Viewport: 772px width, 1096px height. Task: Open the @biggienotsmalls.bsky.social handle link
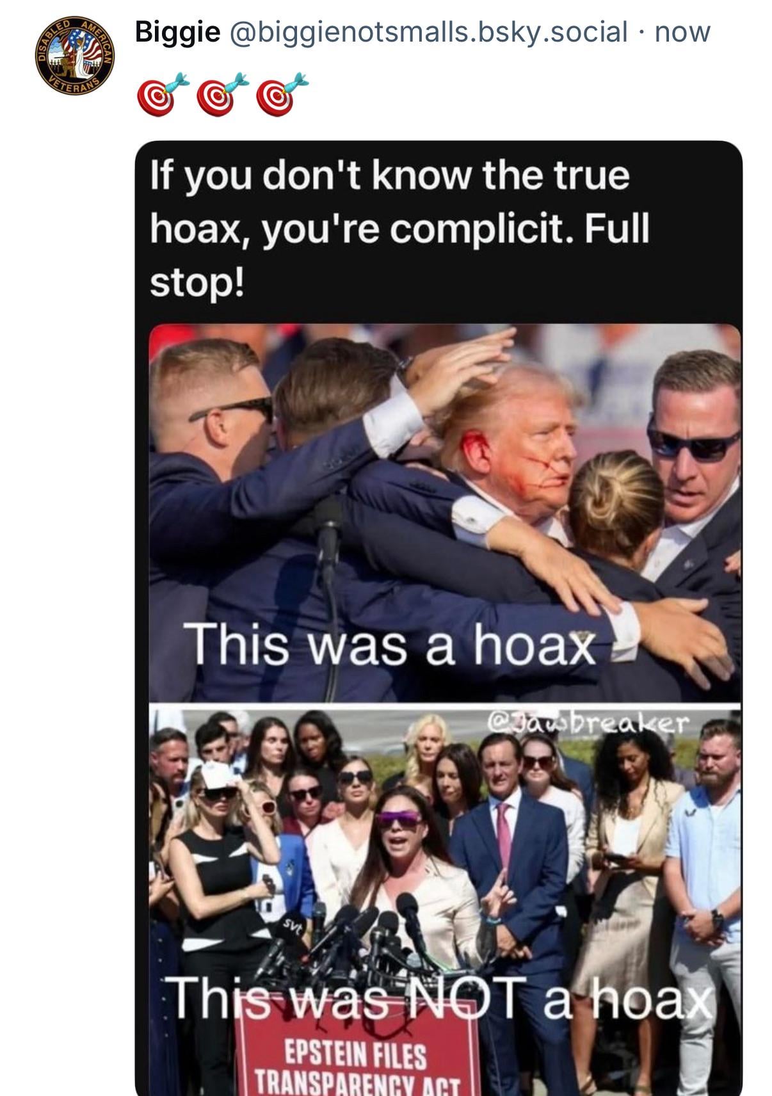click(x=428, y=31)
